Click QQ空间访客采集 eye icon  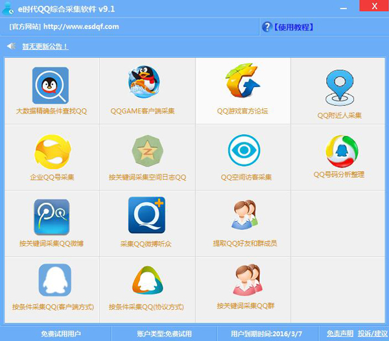[244, 150]
